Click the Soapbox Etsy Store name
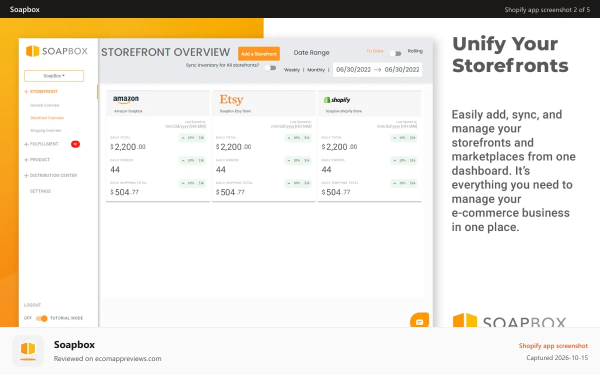The width and height of the screenshot is (600, 375). pos(235,111)
